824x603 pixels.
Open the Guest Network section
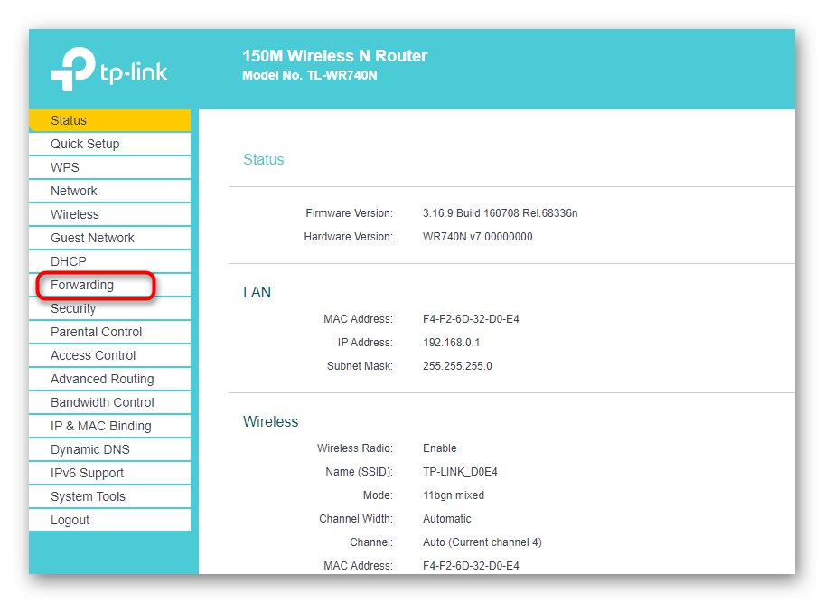(110, 238)
